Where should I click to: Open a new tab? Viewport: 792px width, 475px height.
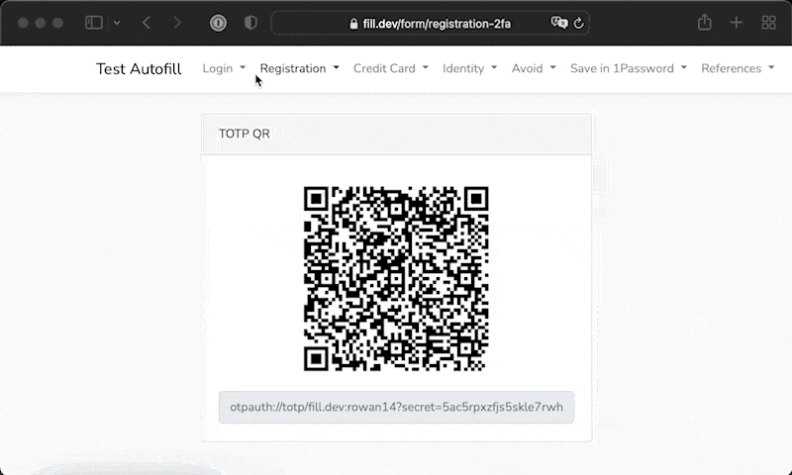pyautogui.click(x=737, y=23)
